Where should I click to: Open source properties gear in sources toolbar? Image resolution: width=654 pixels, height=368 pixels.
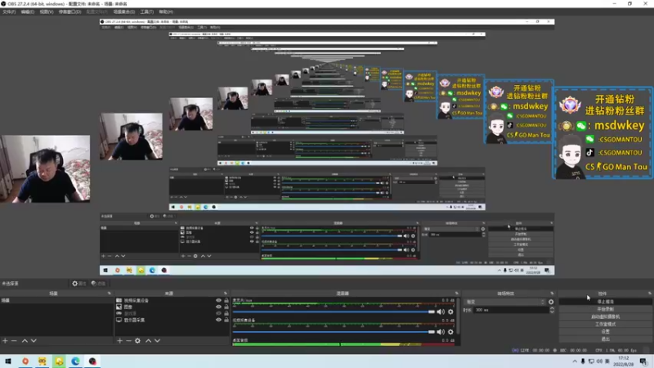[137, 341]
